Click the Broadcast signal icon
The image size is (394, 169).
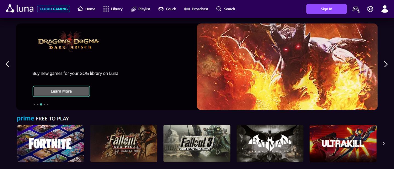click(x=187, y=9)
